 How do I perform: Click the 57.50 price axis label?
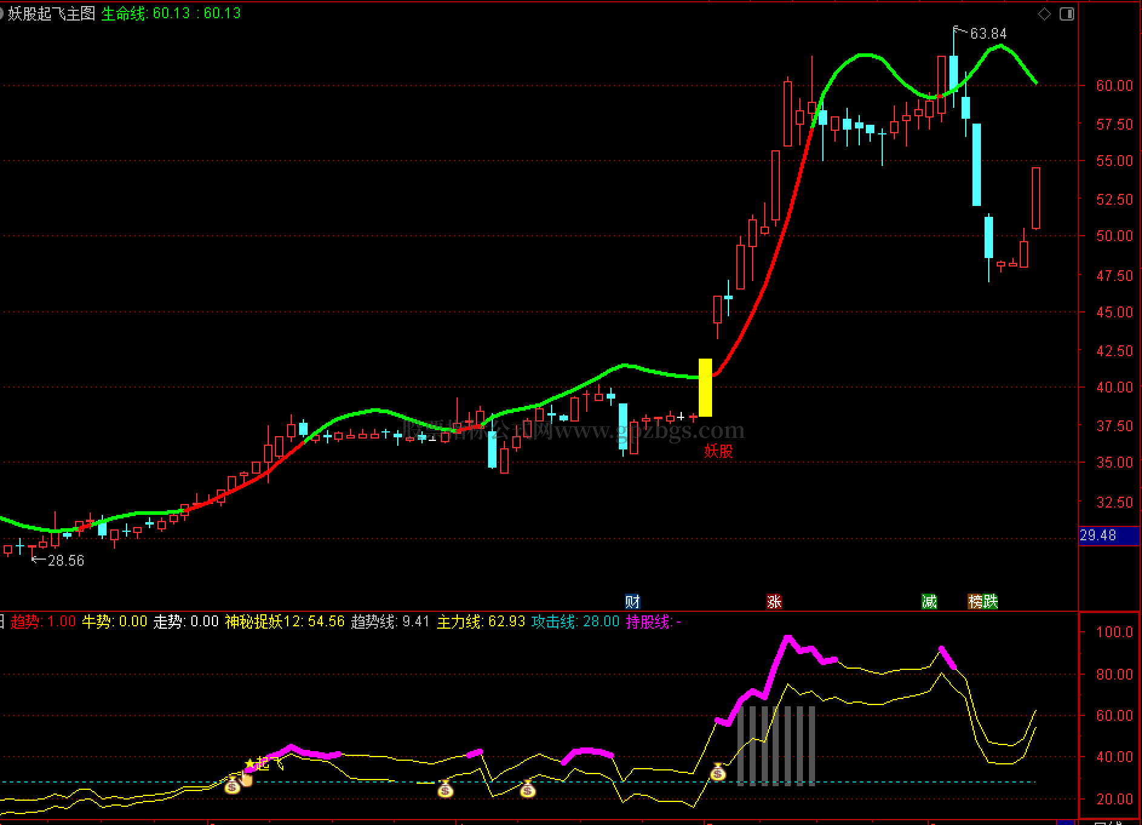[1114, 124]
